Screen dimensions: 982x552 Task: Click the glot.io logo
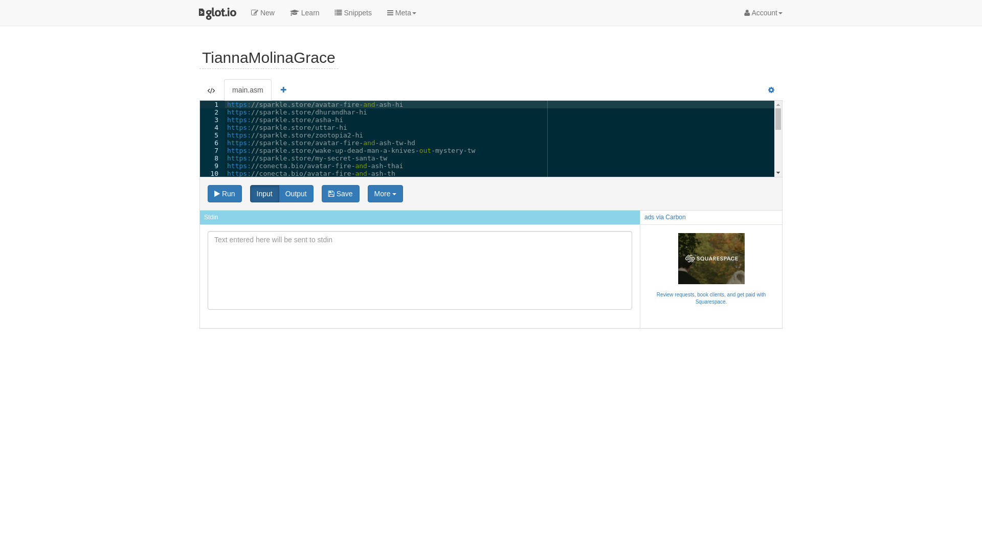point(217,13)
